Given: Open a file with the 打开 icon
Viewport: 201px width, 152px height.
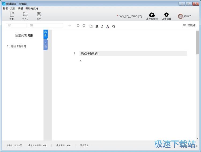Looking at the screenshot, I should pos(25,16).
